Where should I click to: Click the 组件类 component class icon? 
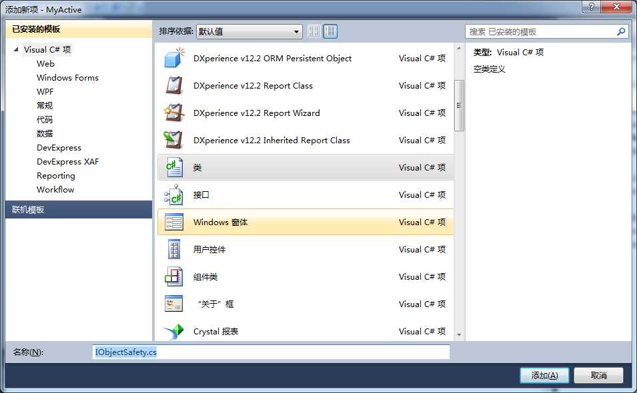174,276
